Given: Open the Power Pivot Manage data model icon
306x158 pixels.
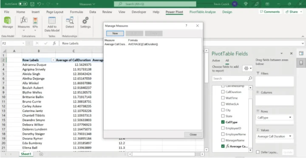Looking at the screenshot, I should coord(8,20).
